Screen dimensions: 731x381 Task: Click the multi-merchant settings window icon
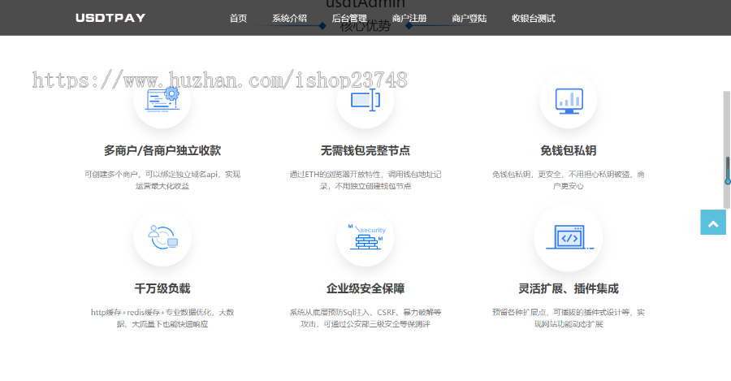click(x=162, y=100)
